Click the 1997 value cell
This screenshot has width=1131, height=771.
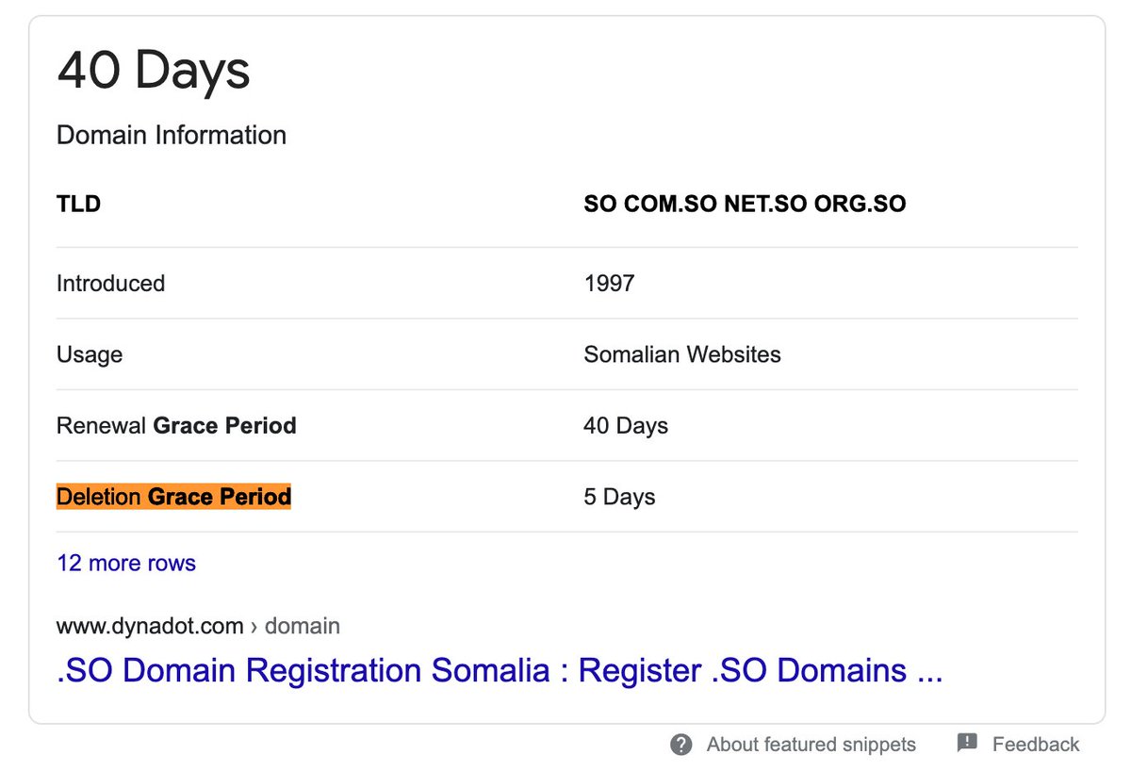tap(609, 284)
